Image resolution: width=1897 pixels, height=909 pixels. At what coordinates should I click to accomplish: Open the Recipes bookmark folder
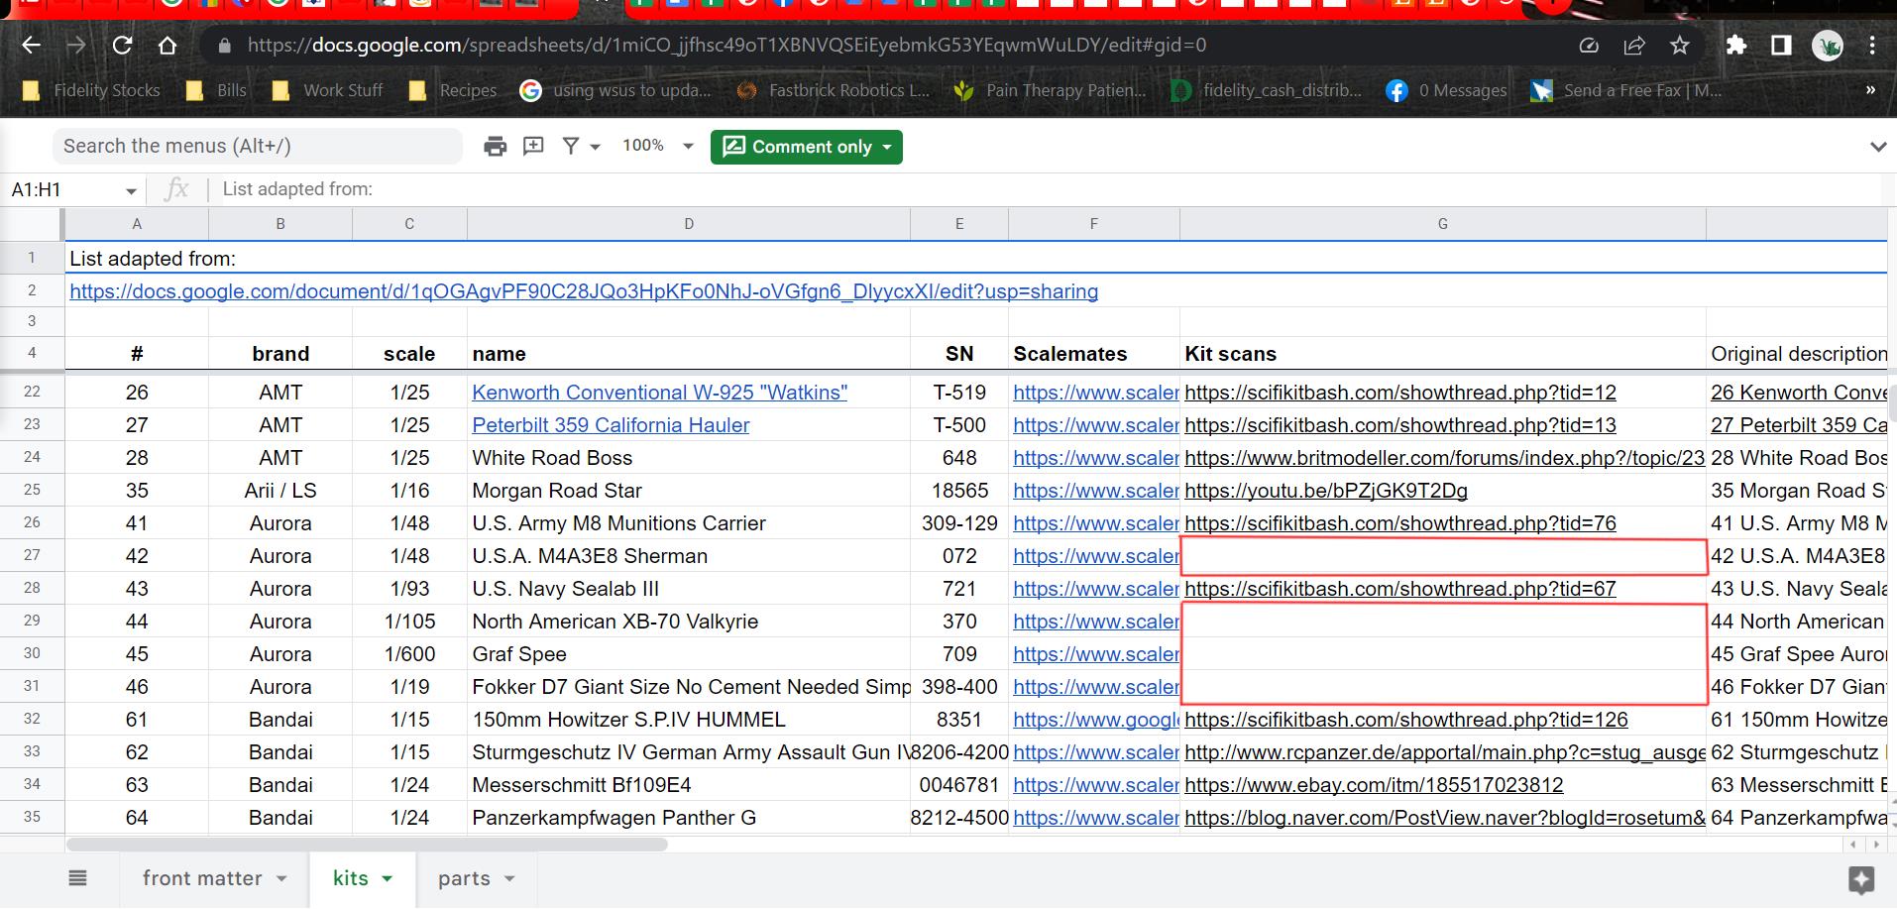pyautogui.click(x=453, y=90)
